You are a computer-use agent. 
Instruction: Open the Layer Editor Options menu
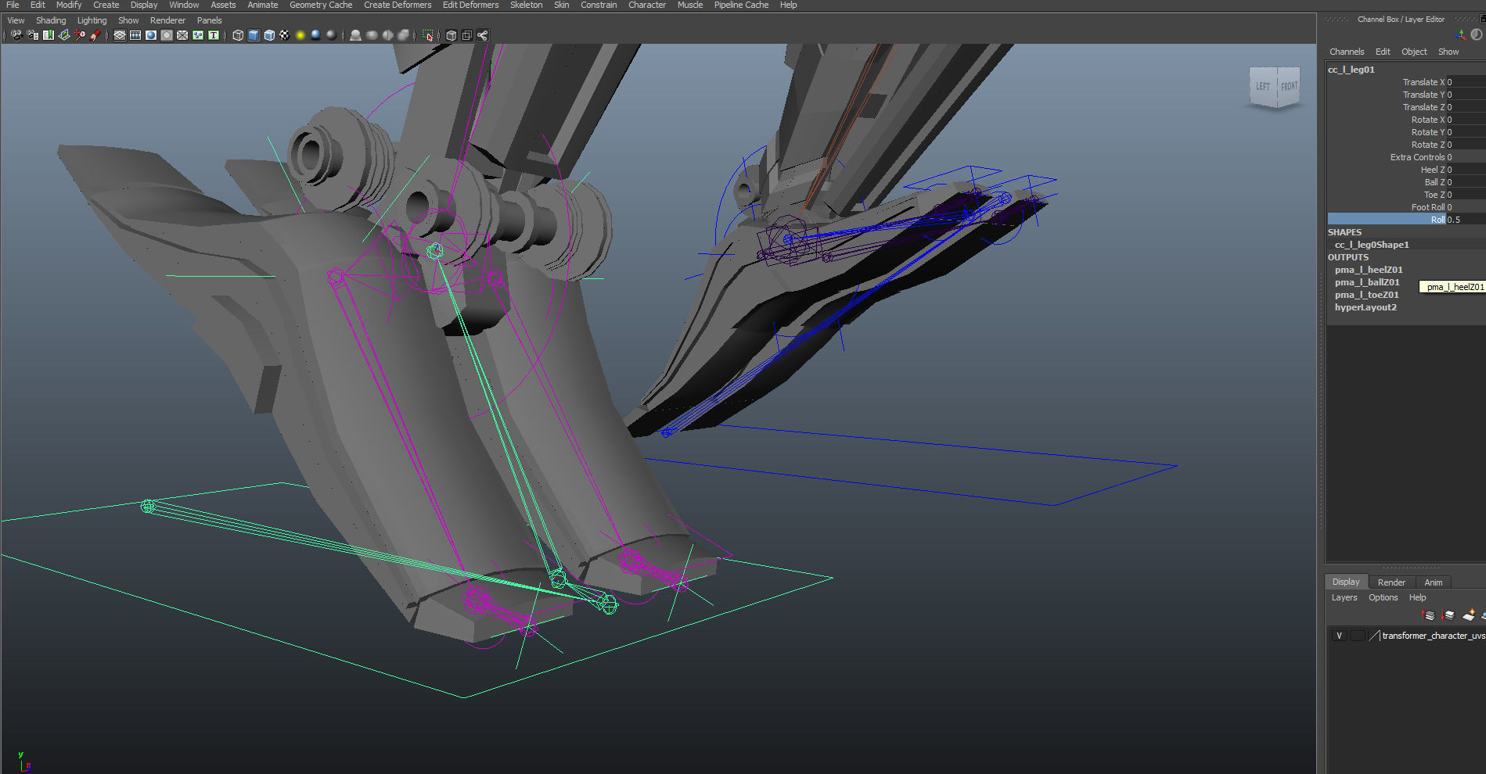click(1383, 597)
